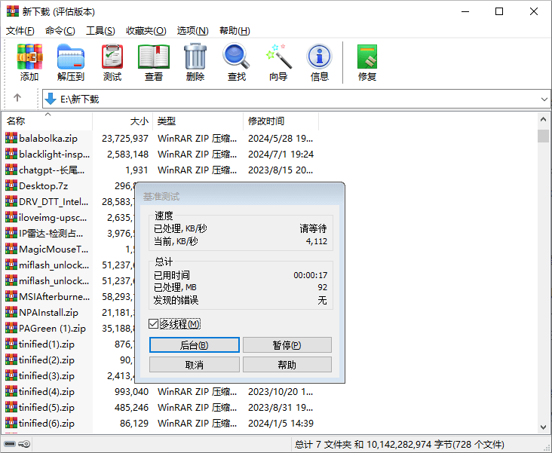Click the file list scrollbar thumb
The image size is (552, 453).
(543, 136)
